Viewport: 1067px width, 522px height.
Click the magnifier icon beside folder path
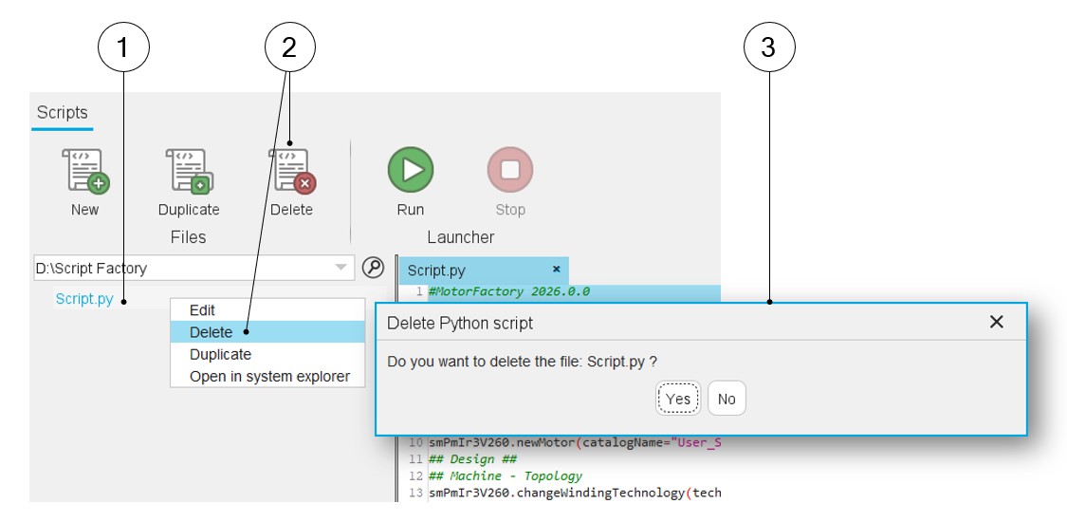pos(373,268)
